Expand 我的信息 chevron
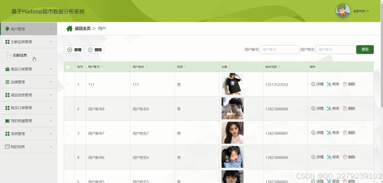This screenshot has width=383, height=183. pyautogui.click(x=51, y=147)
